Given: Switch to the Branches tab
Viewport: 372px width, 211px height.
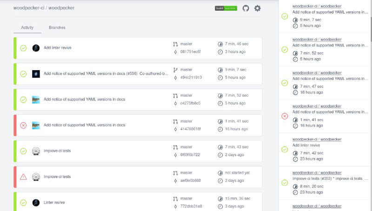Looking at the screenshot, I should (57, 27).
